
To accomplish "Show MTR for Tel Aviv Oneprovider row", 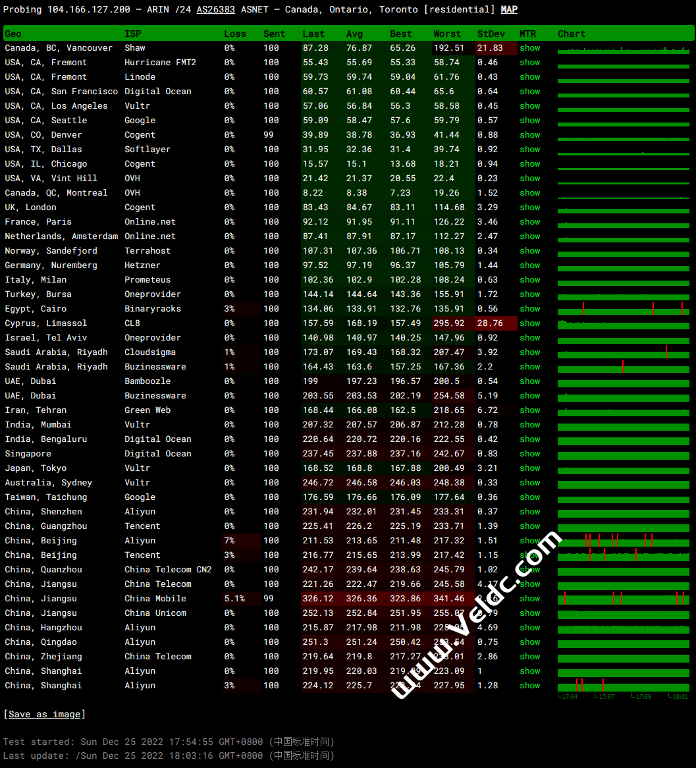I will pos(529,338).
